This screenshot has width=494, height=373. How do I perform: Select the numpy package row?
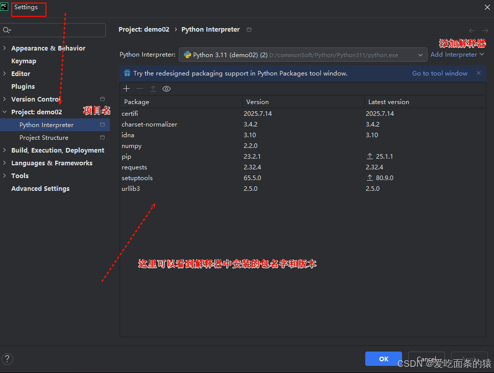point(303,145)
